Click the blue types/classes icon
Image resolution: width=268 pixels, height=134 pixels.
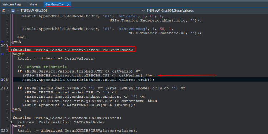[x=13, y=11]
